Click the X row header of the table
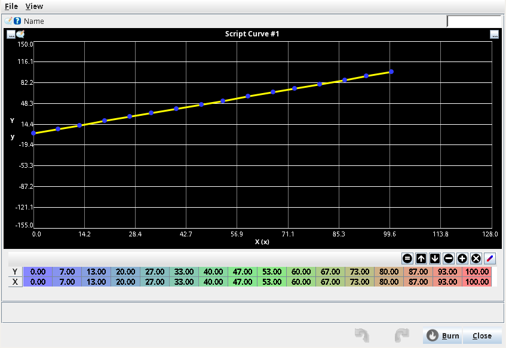This screenshot has height=348, width=506. 15,282
